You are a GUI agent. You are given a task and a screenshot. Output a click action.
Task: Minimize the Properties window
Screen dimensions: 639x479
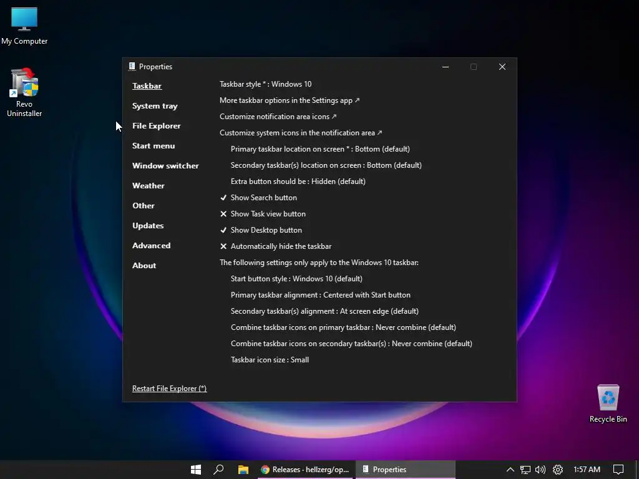tap(446, 67)
